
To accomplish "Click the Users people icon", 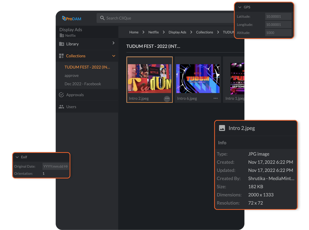I will pyautogui.click(x=61, y=107).
